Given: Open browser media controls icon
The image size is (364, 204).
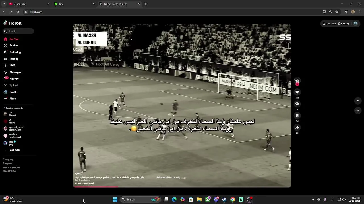Looking at the screenshot, I should [346, 12].
